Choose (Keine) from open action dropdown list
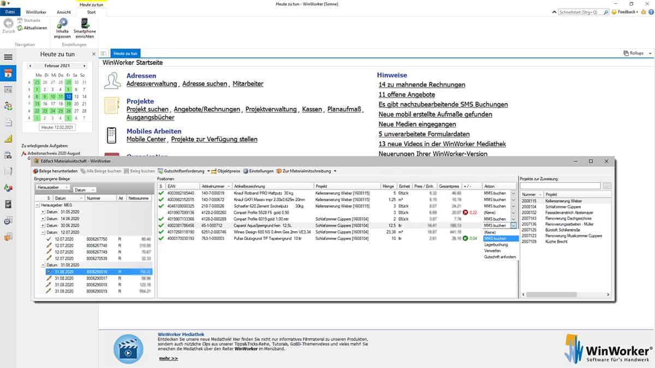 coord(499,232)
